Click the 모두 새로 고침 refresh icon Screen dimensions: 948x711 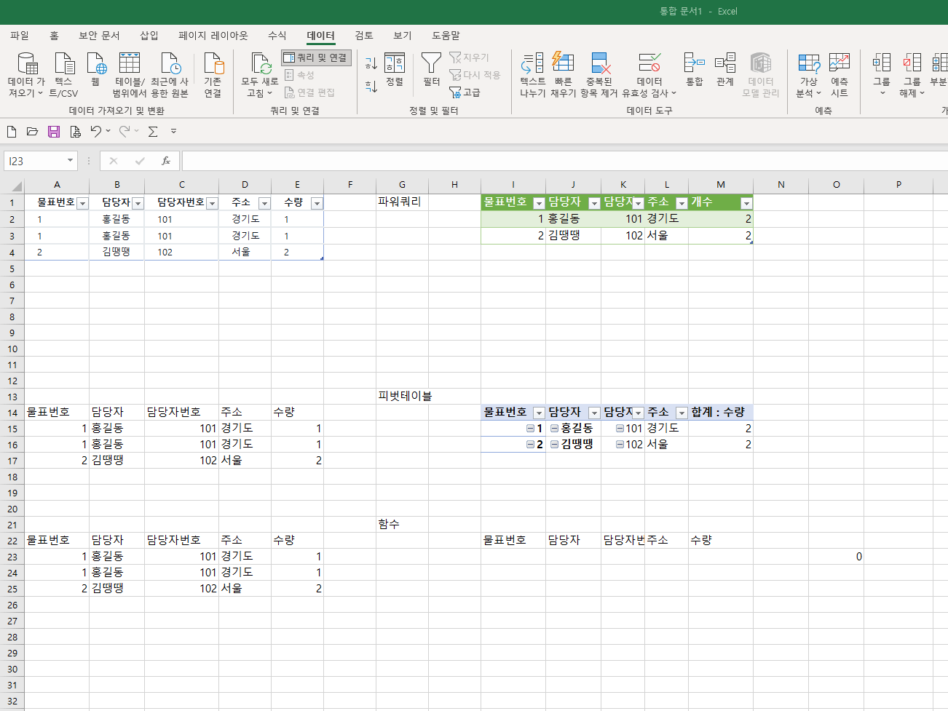pyautogui.click(x=260, y=64)
